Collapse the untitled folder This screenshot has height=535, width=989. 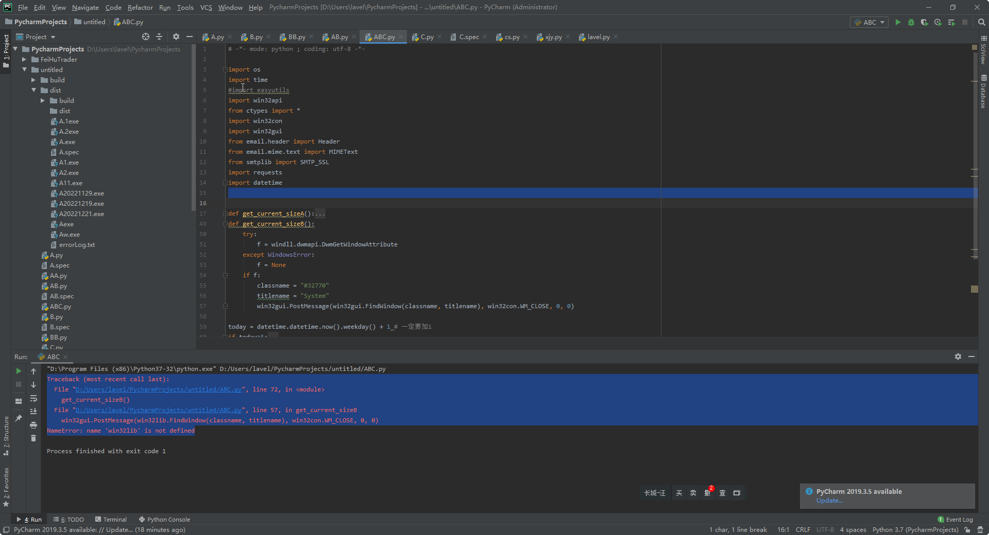pyautogui.click(x=24, y=70)
